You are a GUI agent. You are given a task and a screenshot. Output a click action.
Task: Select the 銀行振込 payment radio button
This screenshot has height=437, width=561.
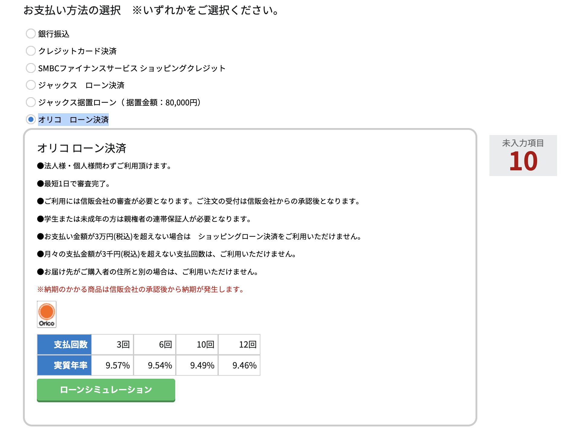31,34
